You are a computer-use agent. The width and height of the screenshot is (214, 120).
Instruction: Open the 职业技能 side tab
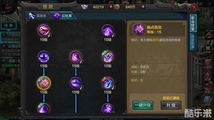tap(193, 23)
